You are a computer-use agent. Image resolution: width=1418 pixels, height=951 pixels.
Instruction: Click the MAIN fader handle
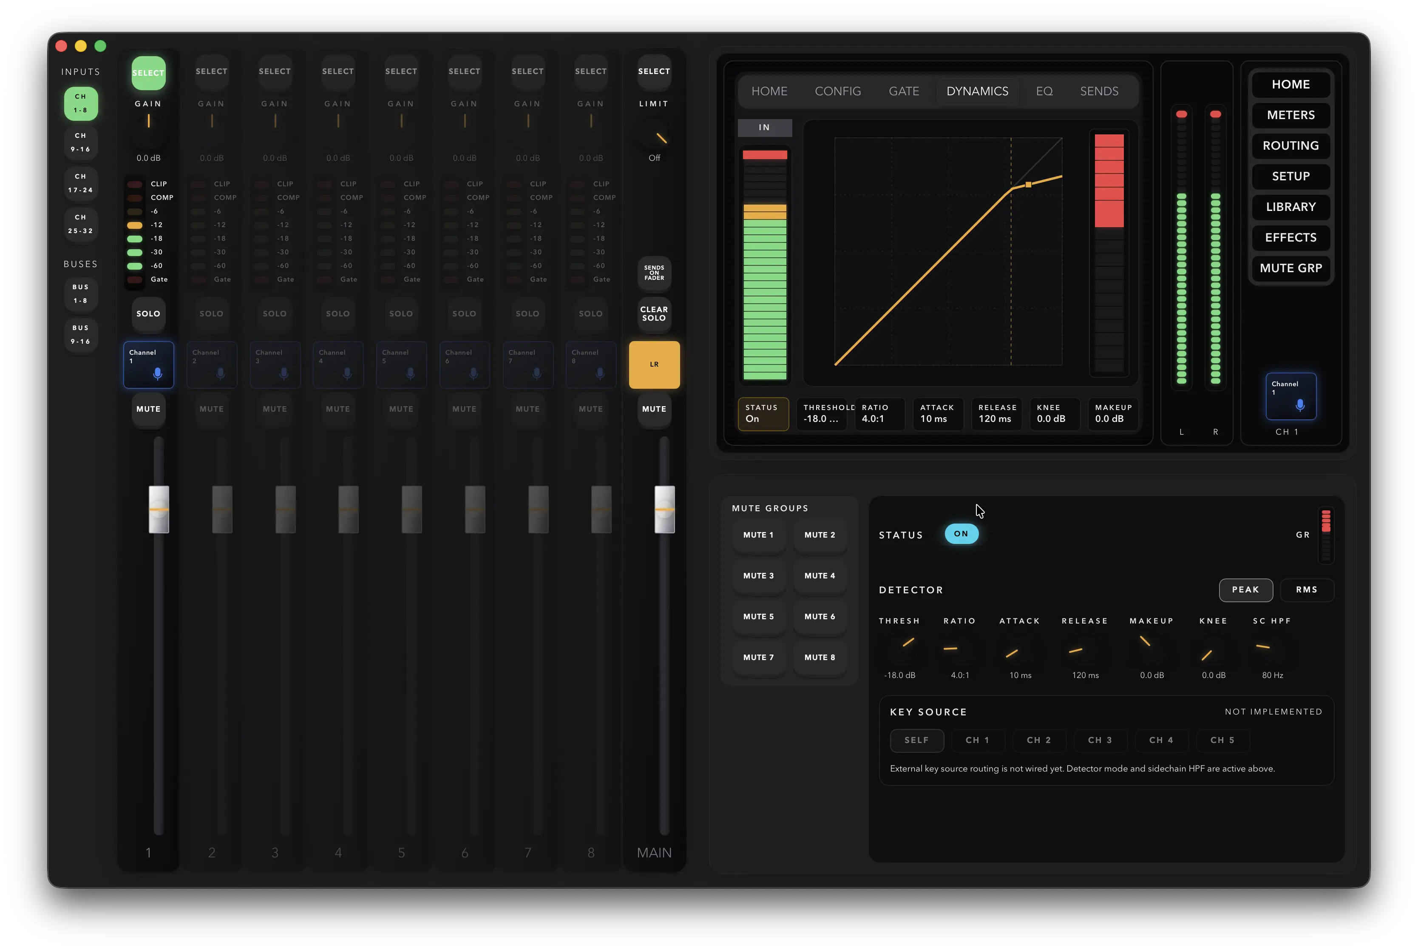coord(664,510)
